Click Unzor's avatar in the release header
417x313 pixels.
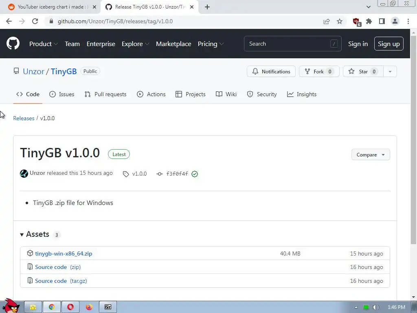(24, 174)
